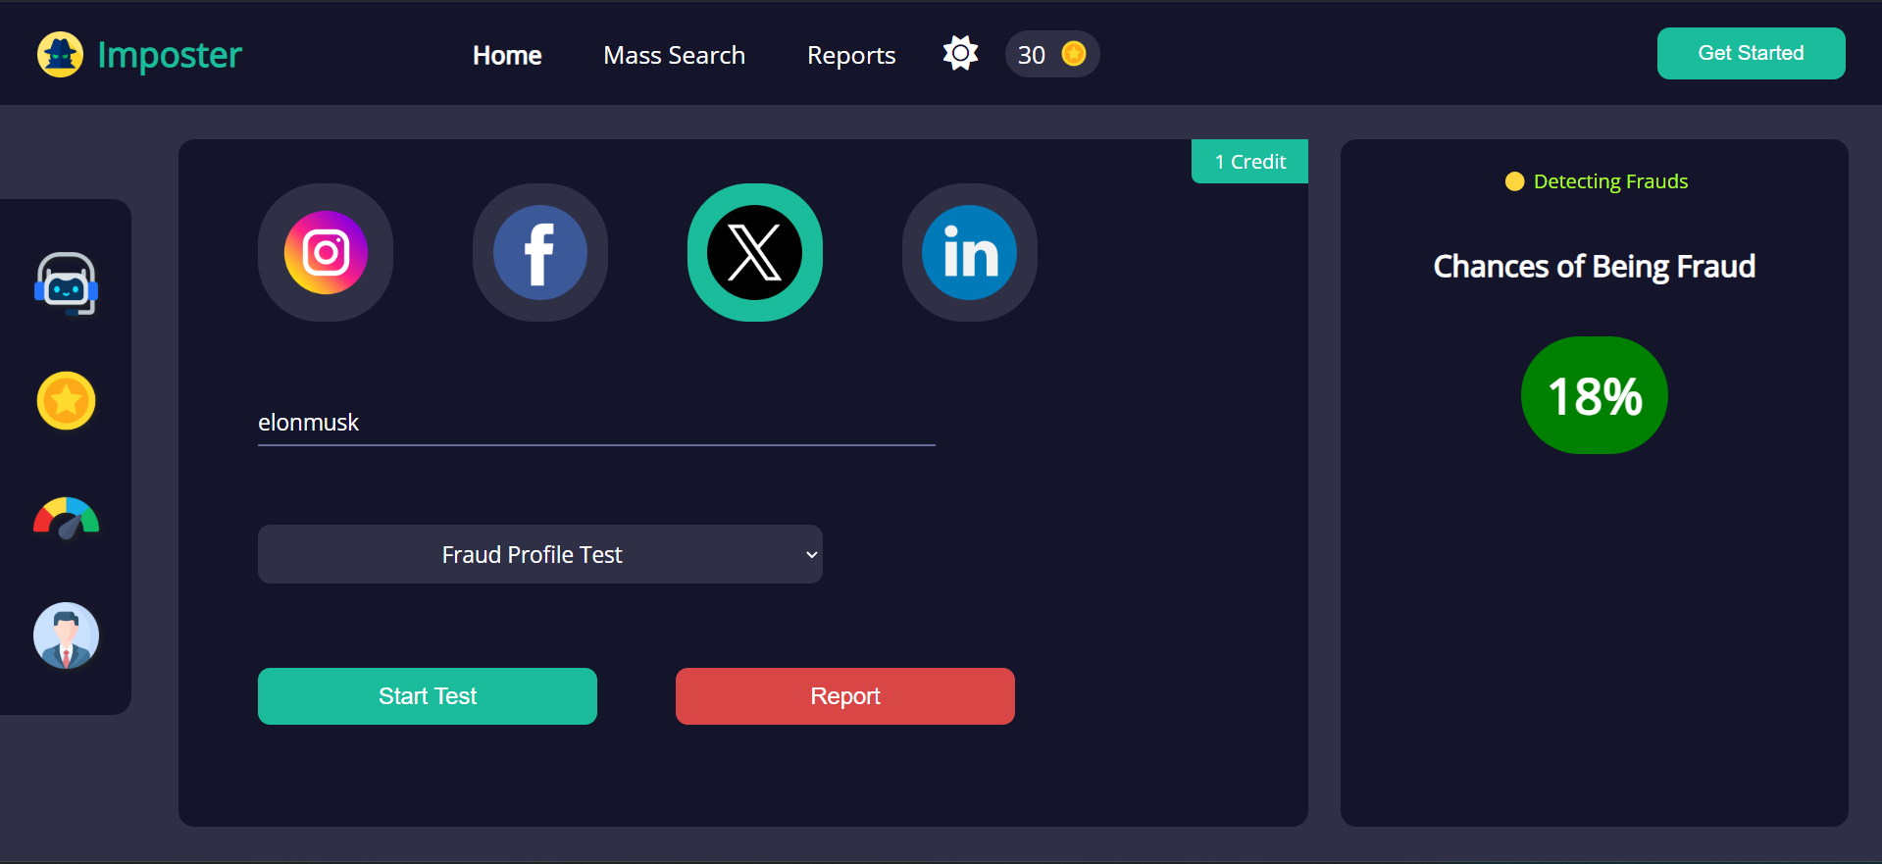Expand the Fraud Profile Test dropdown
Image resolution: width=1882 pixels, height=864 pixels.
[540, 554]
